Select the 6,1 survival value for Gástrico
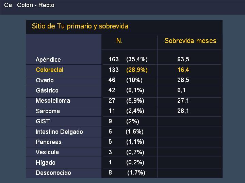The image size is (245, 183). (181, 90)
